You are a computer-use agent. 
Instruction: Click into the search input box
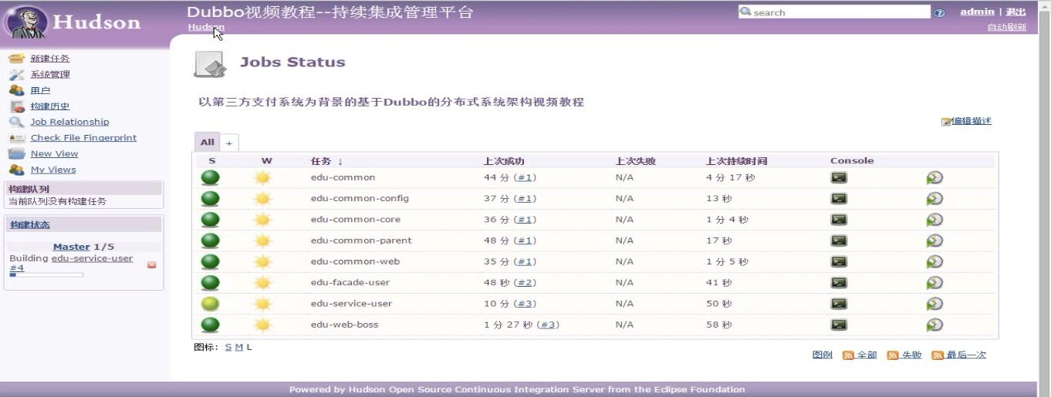(x=834, y=12)
